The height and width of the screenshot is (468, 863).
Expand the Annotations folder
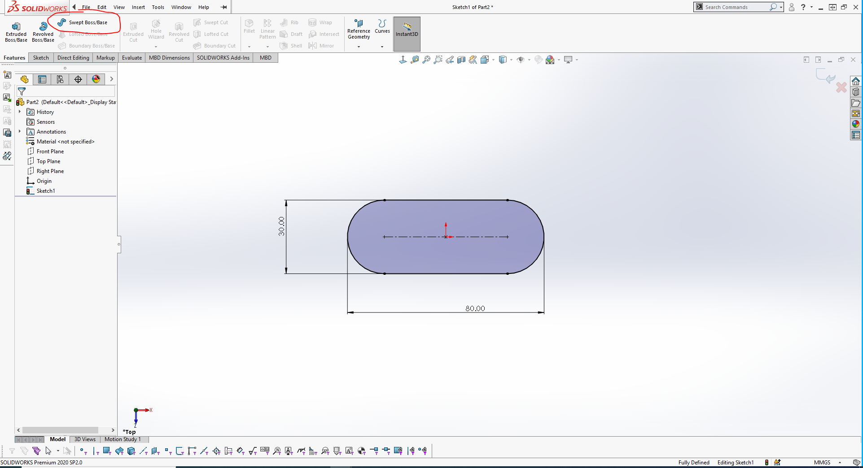(x=20, y=131)
